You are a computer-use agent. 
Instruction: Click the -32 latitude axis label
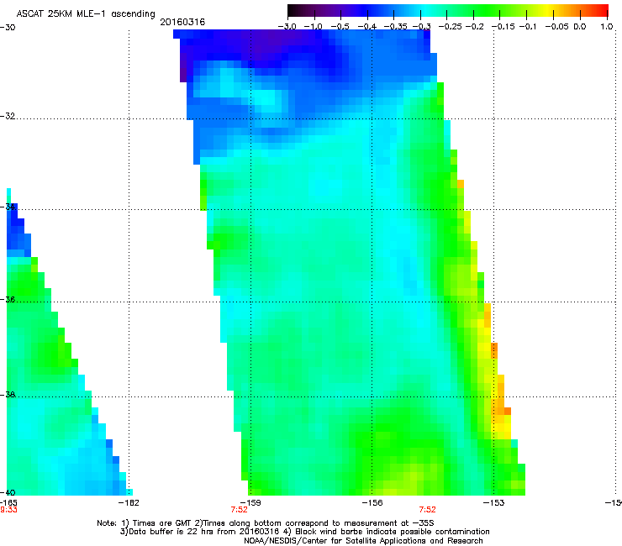8,116
